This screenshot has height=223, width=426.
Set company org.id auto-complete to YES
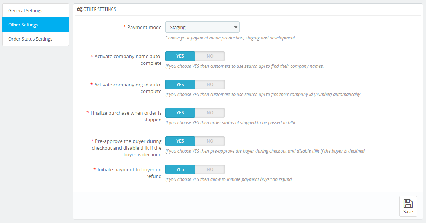pyautogui.click(x=180, y=85)
